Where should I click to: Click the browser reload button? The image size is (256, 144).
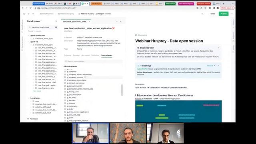[30, 8]
